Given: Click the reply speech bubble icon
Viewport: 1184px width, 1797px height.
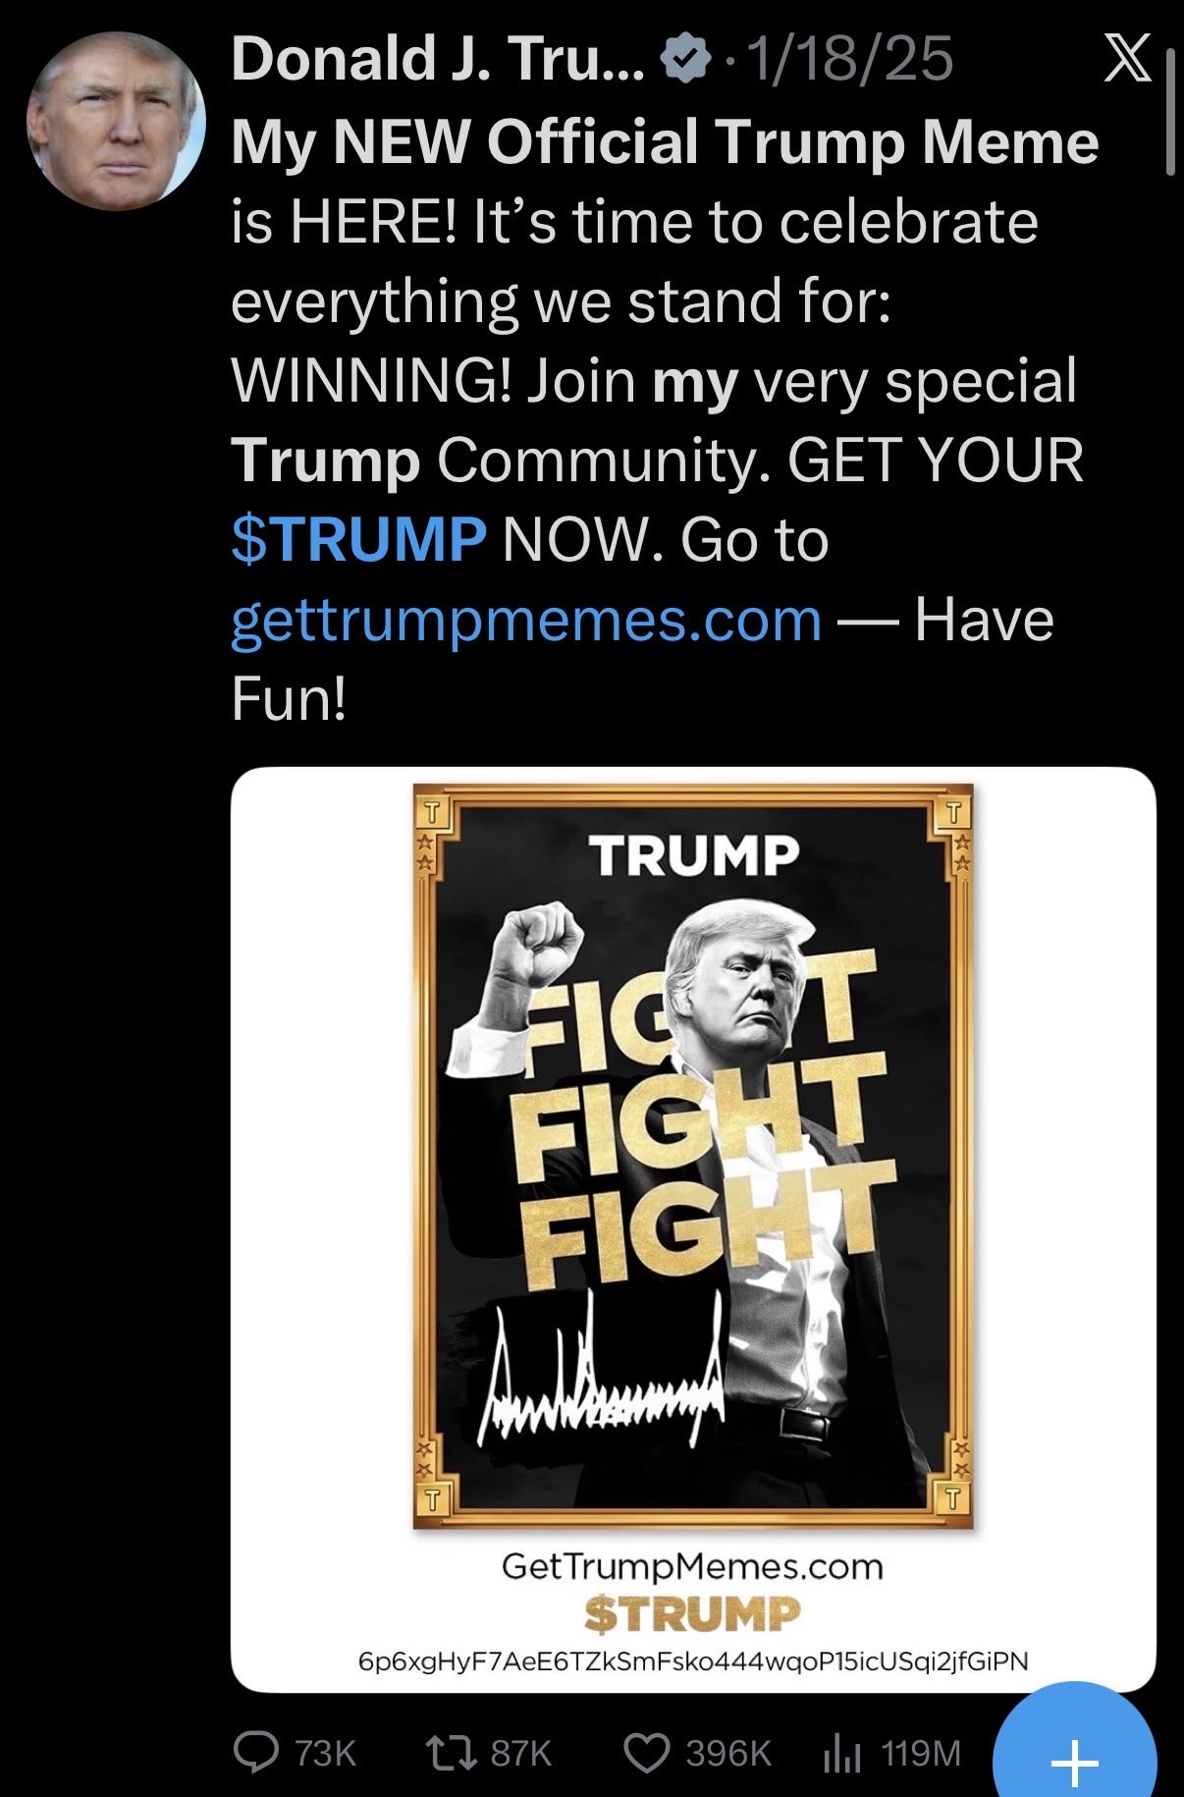Looking at the screenshot, I should [x=257, y=1753].
